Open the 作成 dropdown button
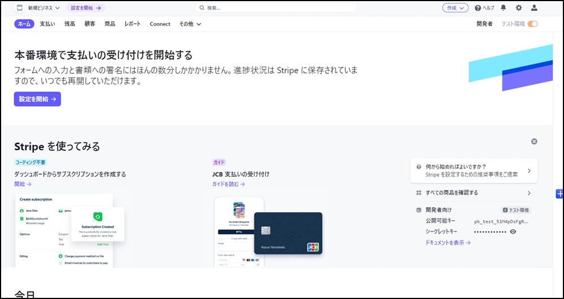 (455, 8)
